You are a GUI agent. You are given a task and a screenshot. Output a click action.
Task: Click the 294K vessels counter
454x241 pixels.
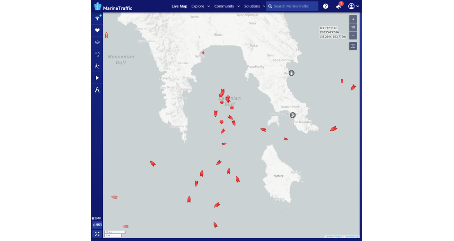click(x=97, y=218)
